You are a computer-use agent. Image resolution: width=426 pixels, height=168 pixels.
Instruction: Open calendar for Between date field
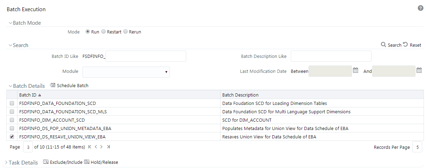pos(355,70)
